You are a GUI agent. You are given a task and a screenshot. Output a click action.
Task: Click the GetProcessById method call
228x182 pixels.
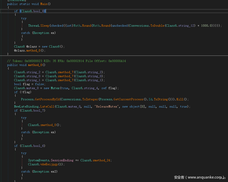pyautogui.click(x=47, y=99)
